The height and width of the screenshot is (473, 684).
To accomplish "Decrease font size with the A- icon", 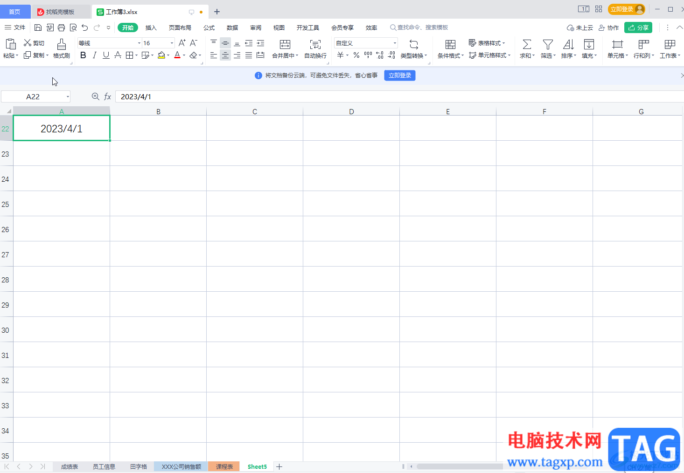I will click(x=194, y=43).
